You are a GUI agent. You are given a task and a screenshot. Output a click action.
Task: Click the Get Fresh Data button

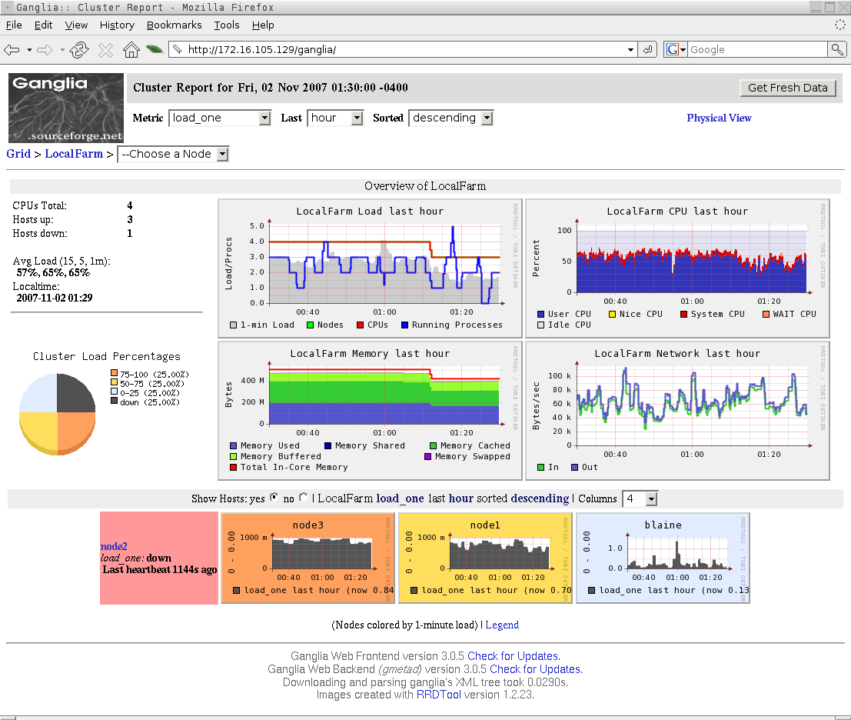[787, 88]
